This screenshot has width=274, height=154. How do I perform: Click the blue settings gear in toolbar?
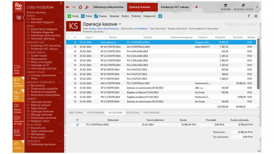pyautogui.click(x=160, y=16)
